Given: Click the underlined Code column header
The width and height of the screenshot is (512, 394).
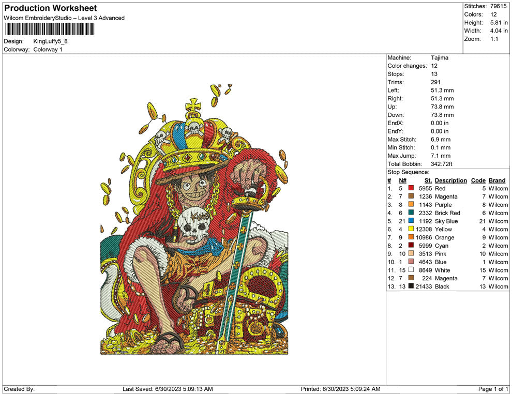Looking at the screenshot, I should pyautogui.click(x=478, y=180).
